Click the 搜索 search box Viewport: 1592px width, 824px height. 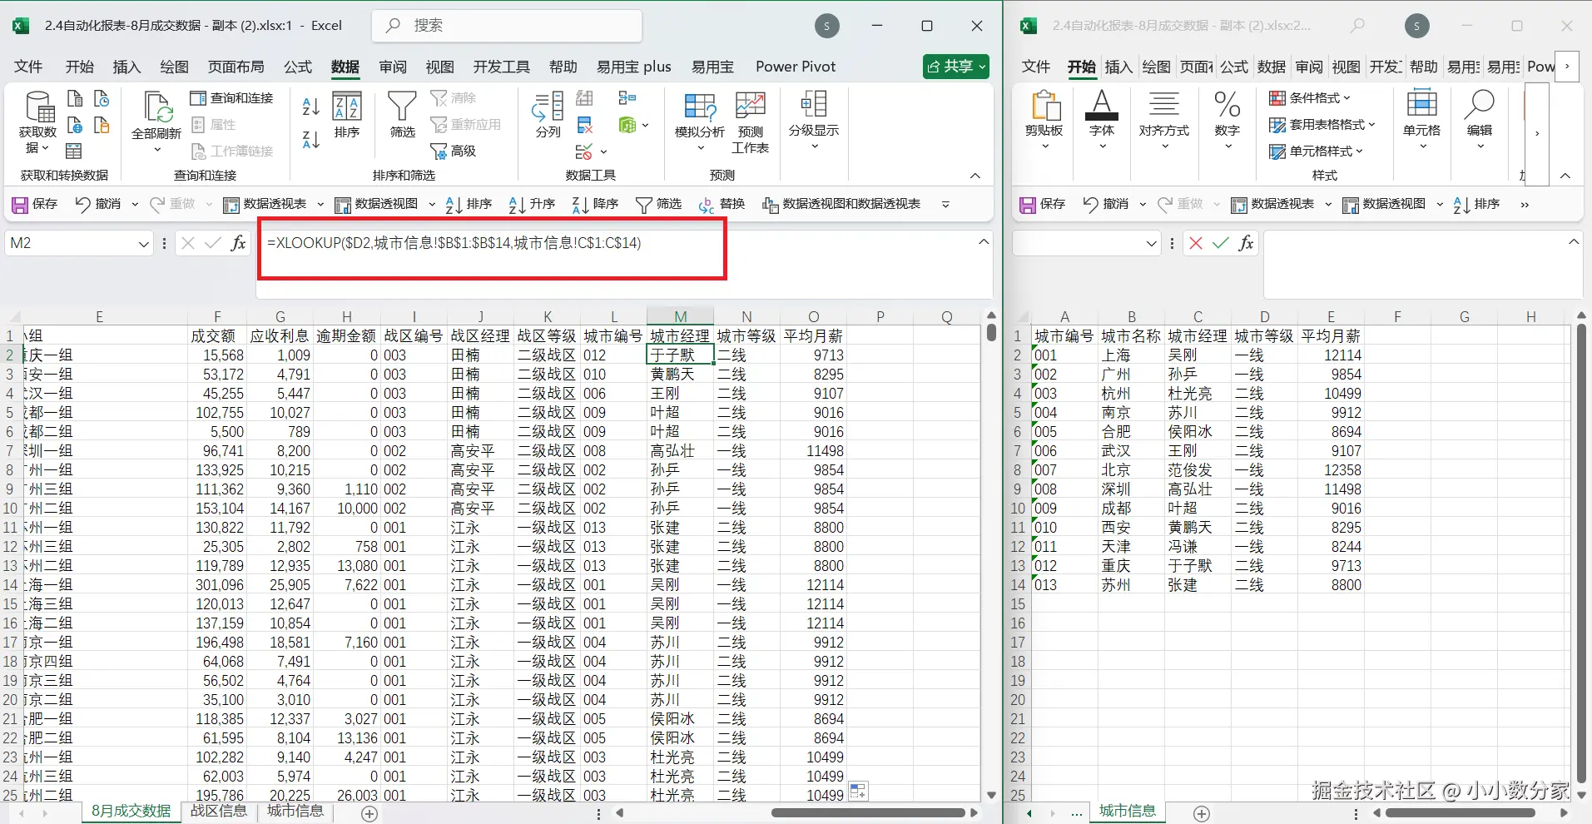tap(507, 26)
